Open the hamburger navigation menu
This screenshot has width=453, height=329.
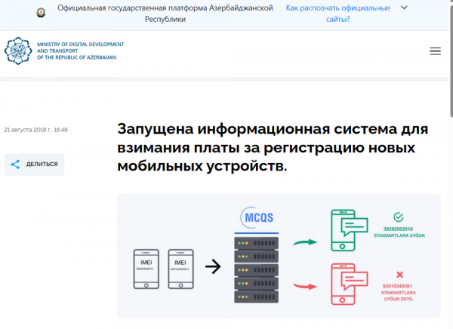coord(434,51)
